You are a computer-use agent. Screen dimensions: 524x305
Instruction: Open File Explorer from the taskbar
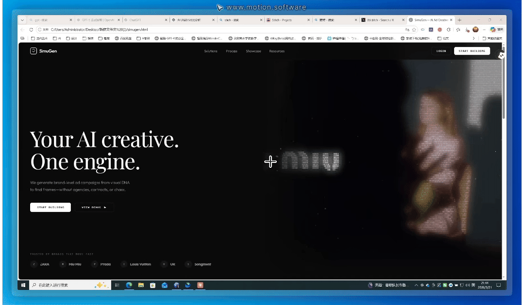[x=141, y=285]
